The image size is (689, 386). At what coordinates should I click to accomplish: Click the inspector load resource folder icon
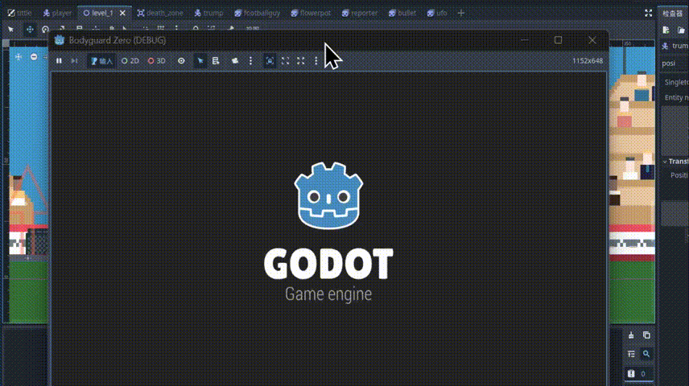tap(681, 30)
